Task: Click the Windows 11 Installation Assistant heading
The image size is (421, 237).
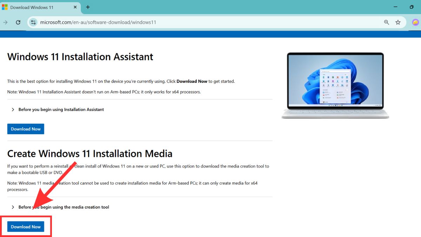Action: tap(80, 57)
